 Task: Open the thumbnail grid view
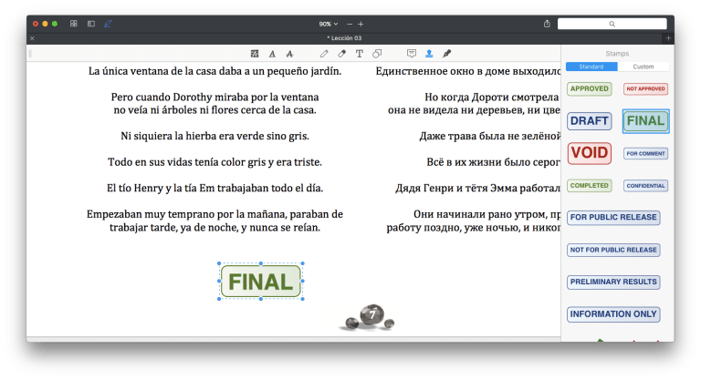[74, 24]
